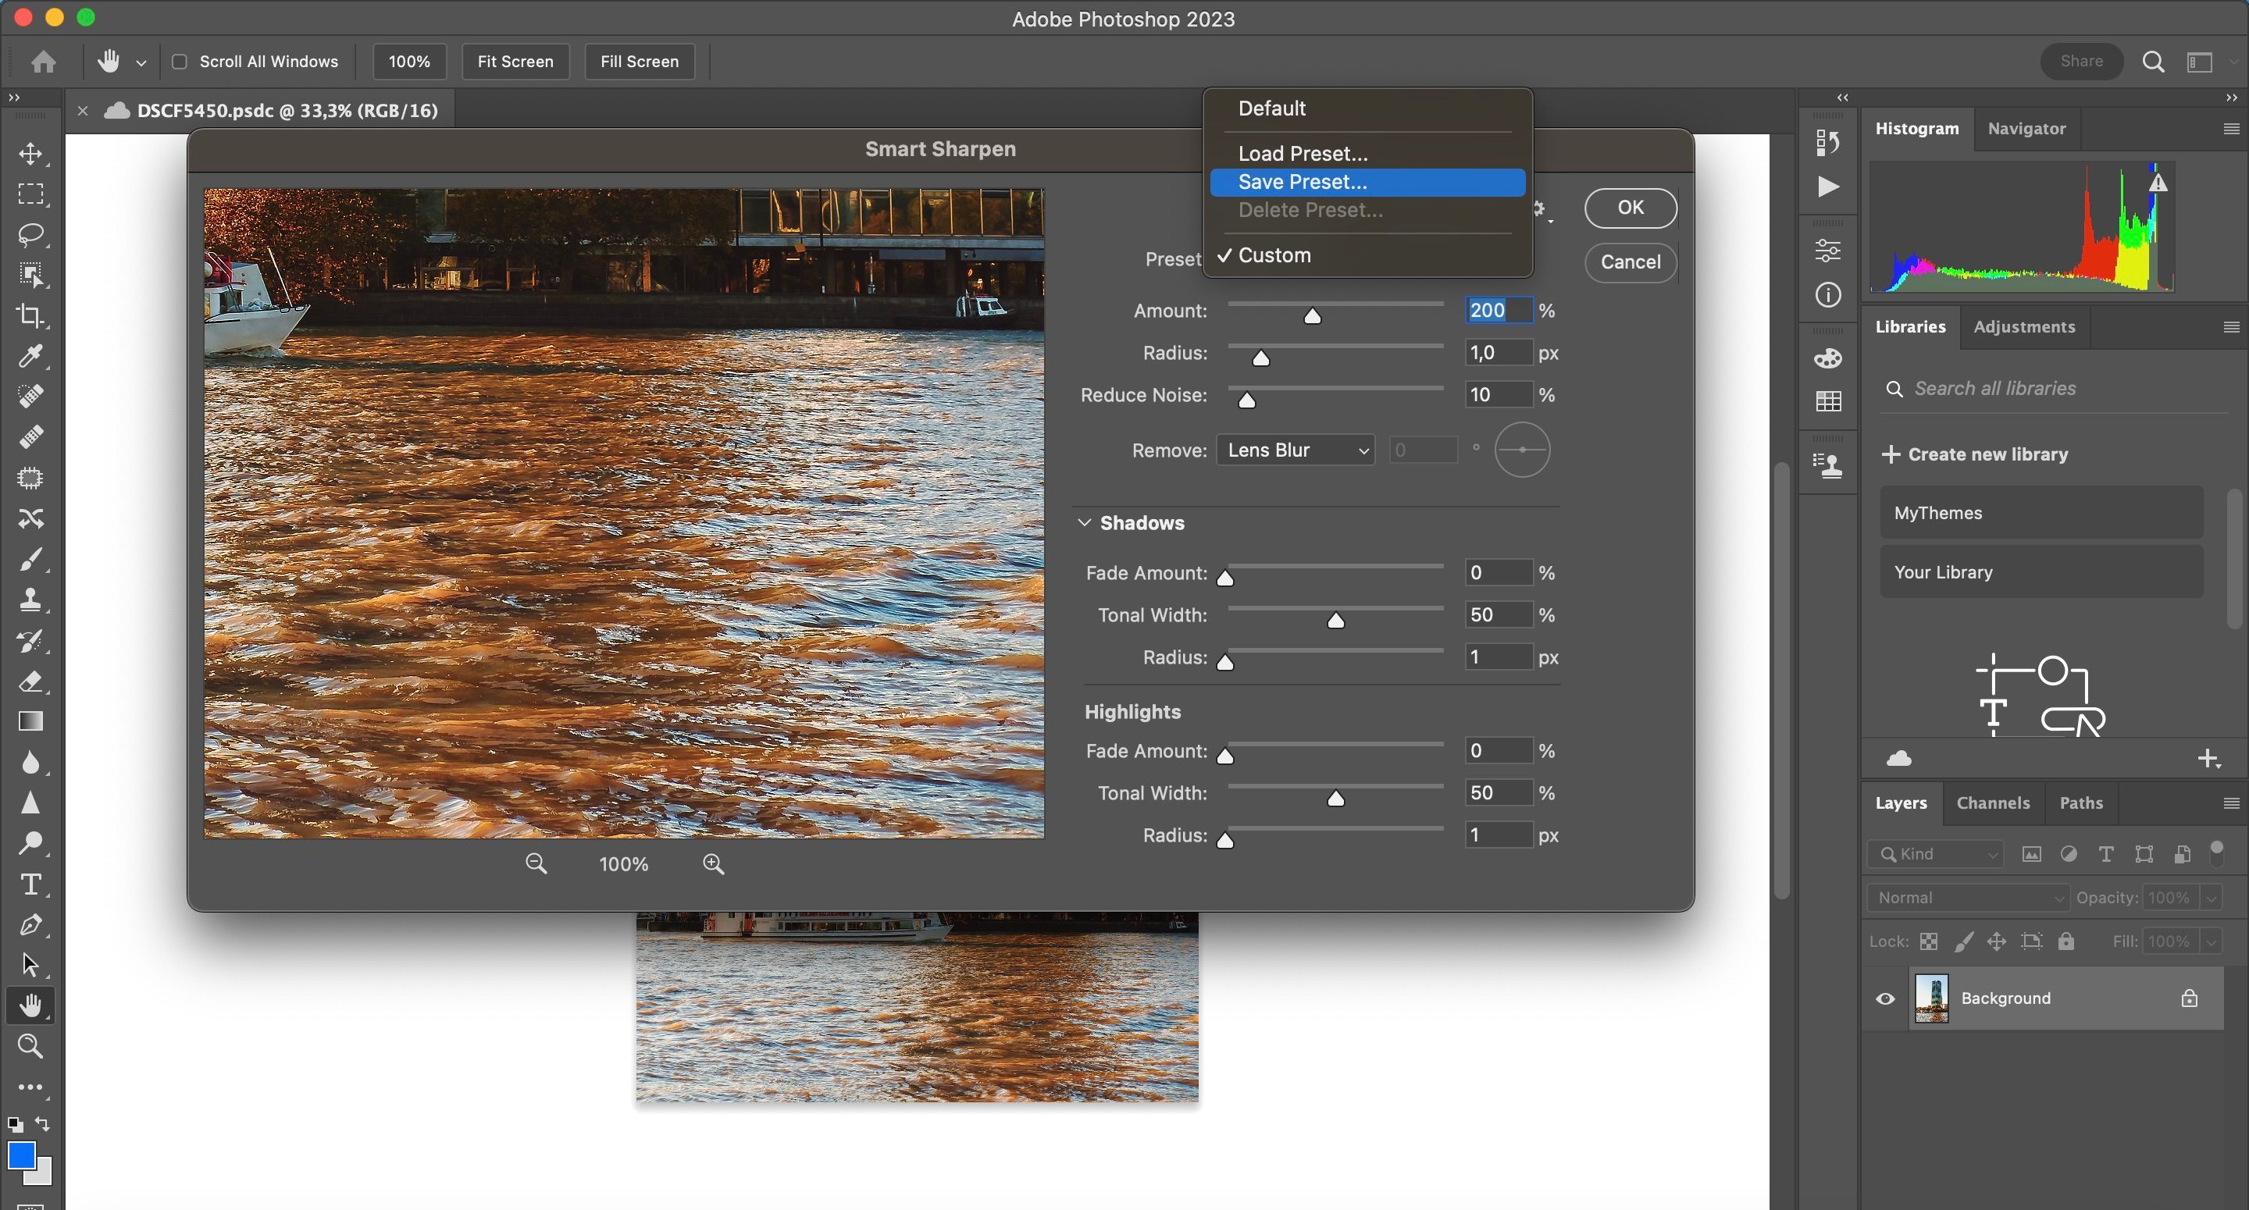Open the Remove Lens Blur dropdown
The width and height of the screenshot is (2249, 1210).
click(1296, 450)
